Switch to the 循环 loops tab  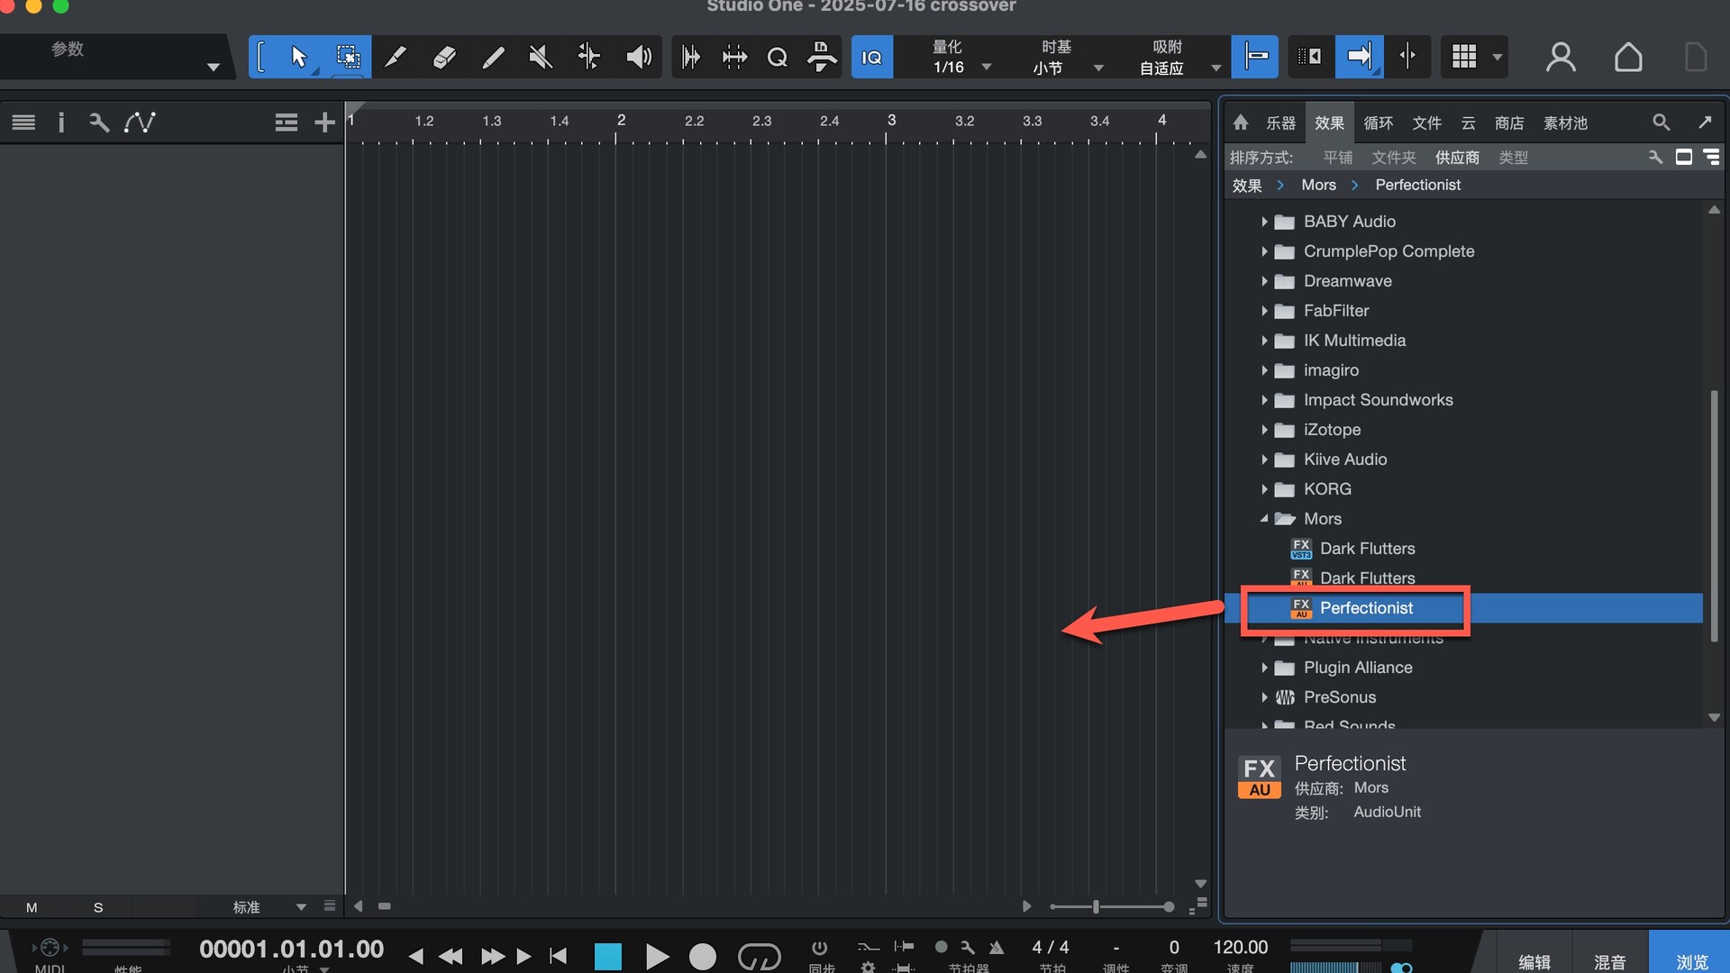(x=1378, y=123)
